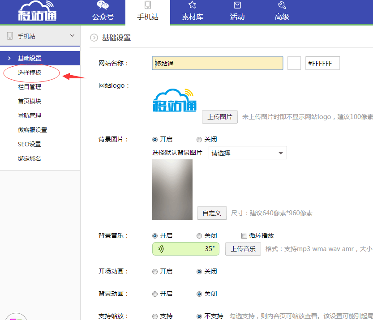This screenshot has height=320, width=373.
Task: Collapse the 手机站 sidebar section chevron
Action: [x=73, y=36]
